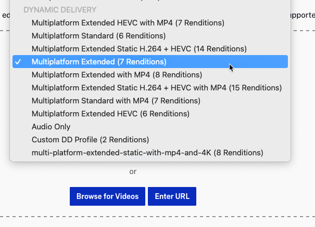Click the "or" text above the buttons
315x227 pixels.
133,171
